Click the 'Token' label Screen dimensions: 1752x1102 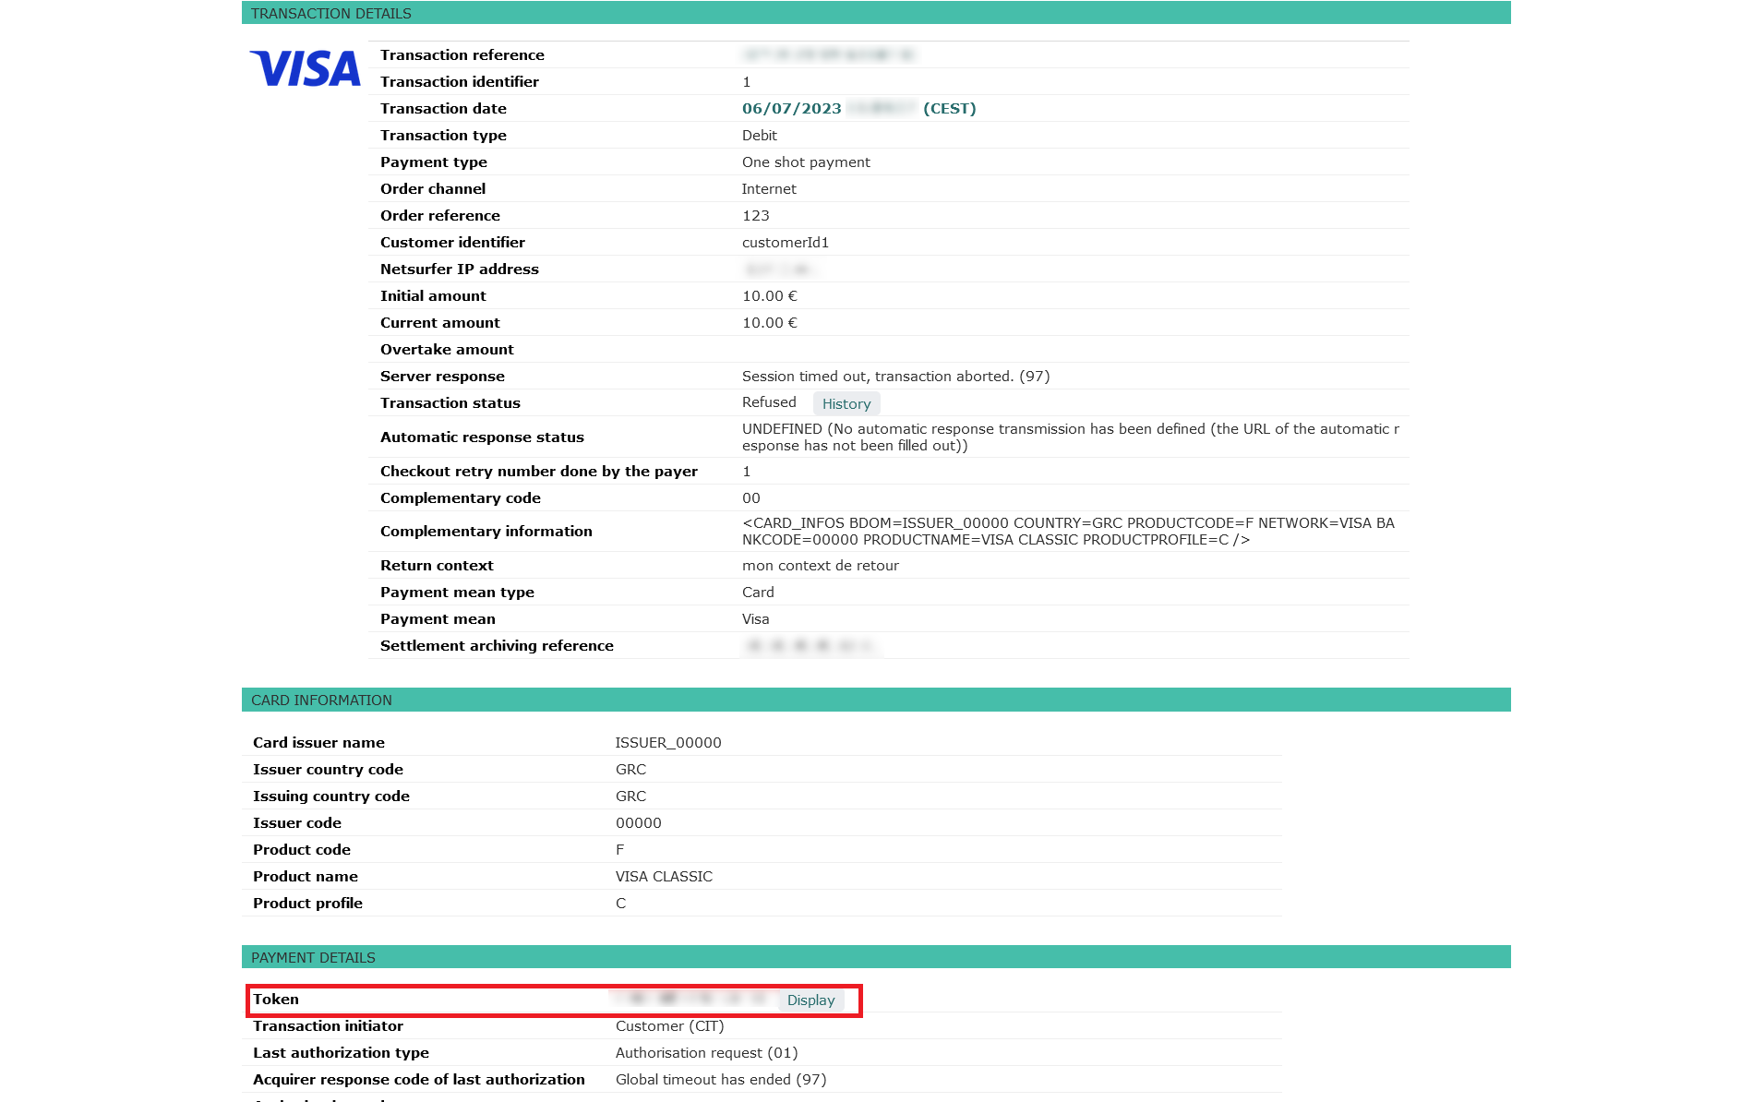(x=276, y=1000)
